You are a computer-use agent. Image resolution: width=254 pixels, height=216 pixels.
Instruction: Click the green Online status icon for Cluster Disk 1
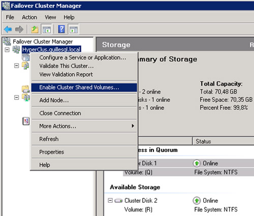(x=197, y=163)
